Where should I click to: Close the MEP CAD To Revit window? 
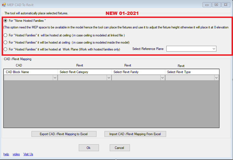(226, 5)
